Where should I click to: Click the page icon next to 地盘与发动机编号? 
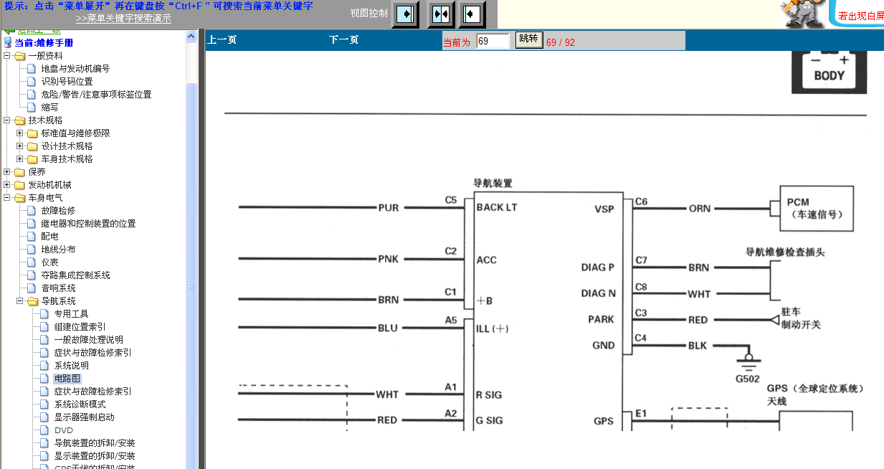[32, 69]
